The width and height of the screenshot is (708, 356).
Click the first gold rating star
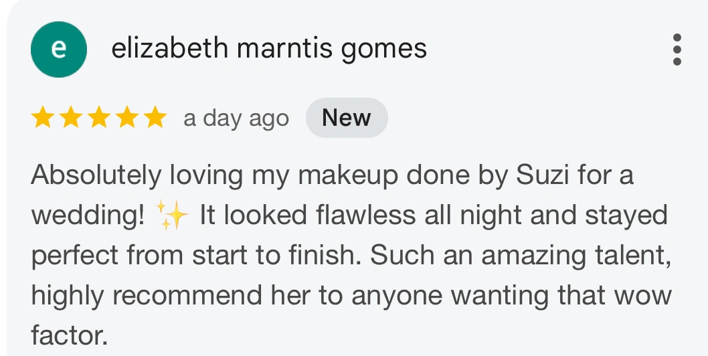(x=43, y=118)
